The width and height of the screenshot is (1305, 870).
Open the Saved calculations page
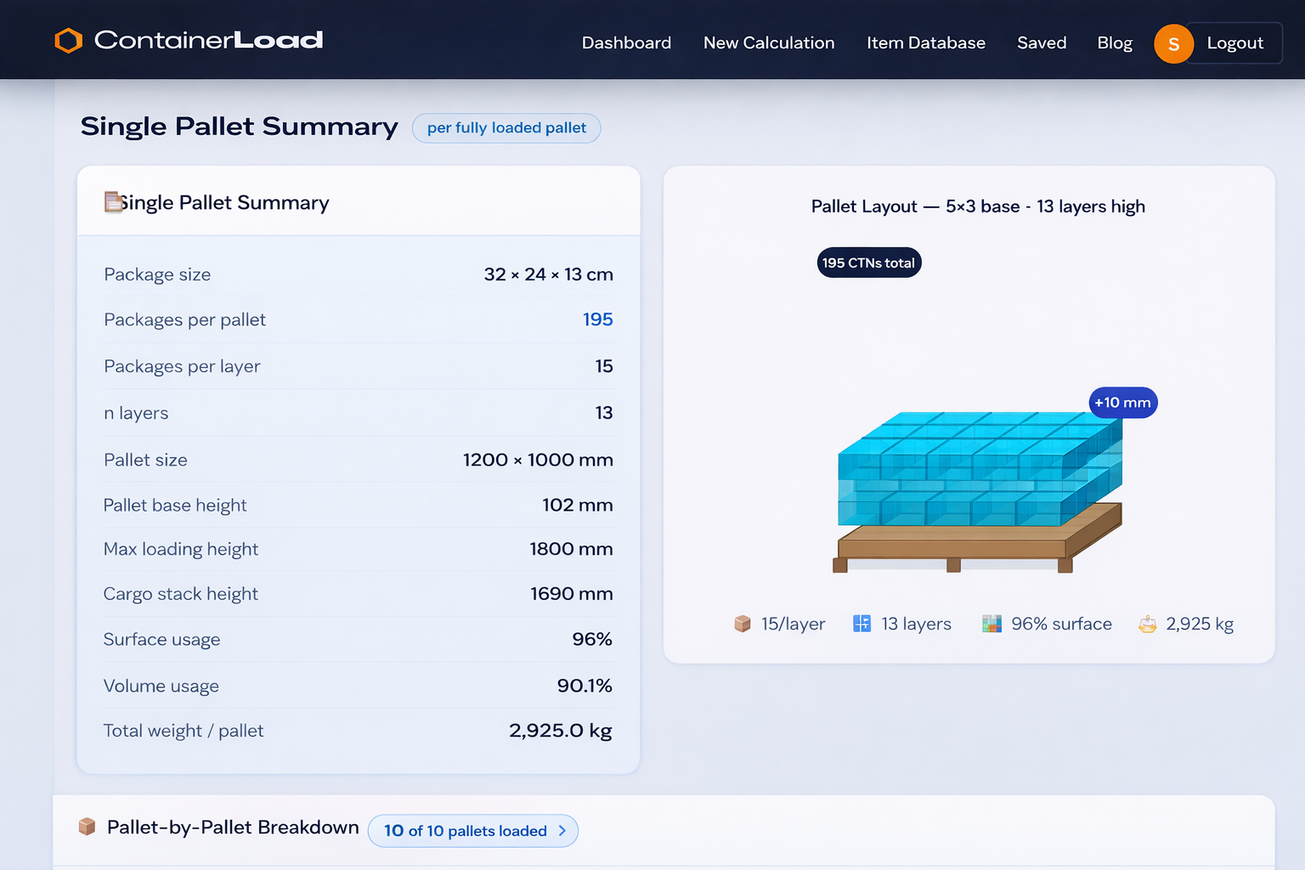[x=1042, y=42]
